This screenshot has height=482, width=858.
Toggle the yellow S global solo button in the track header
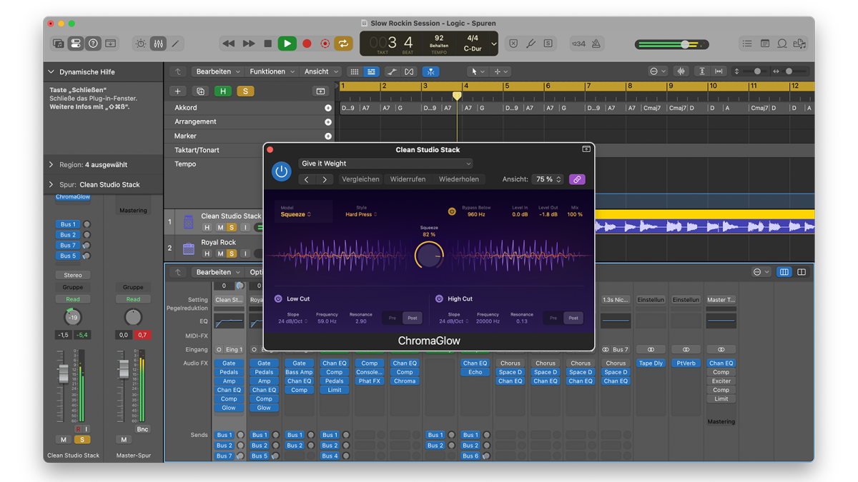[245, 91]
